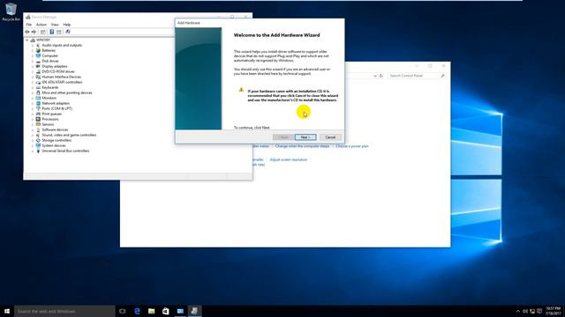Expand the Disk drives category

point(33,61)
